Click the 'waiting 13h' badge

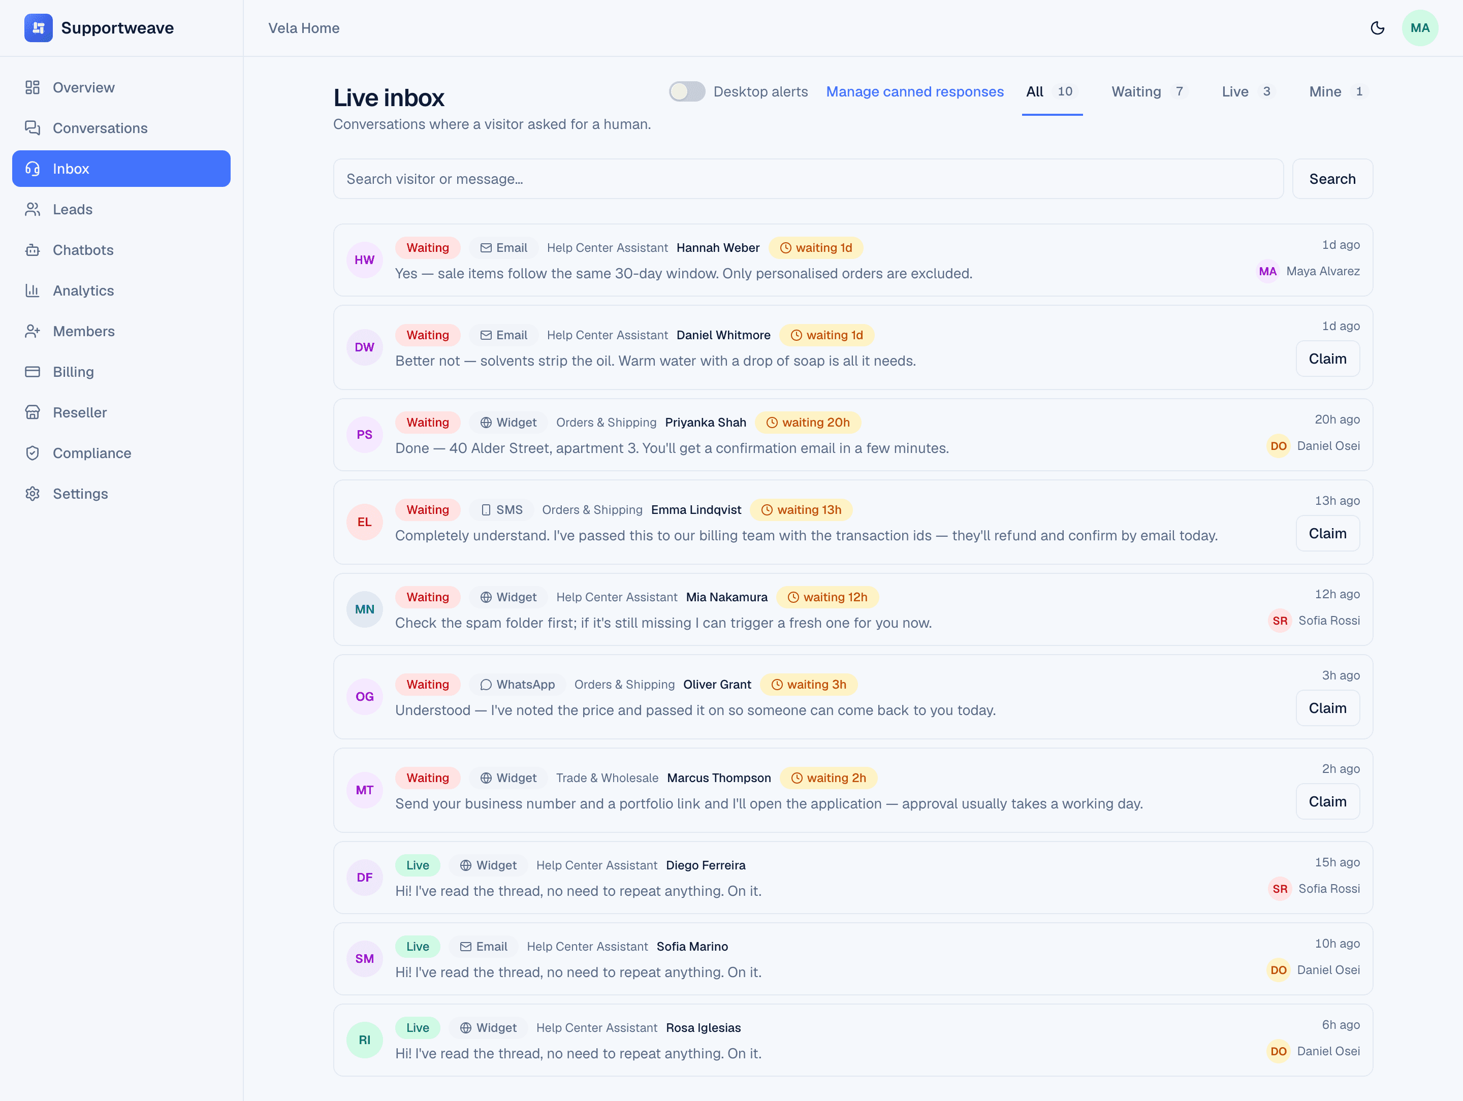pos(801,509)
